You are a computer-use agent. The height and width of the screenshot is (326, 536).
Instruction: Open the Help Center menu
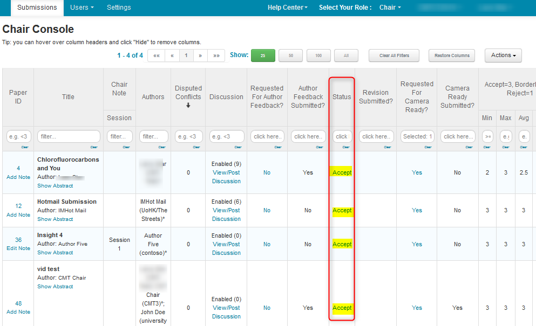tap(288, 8)
